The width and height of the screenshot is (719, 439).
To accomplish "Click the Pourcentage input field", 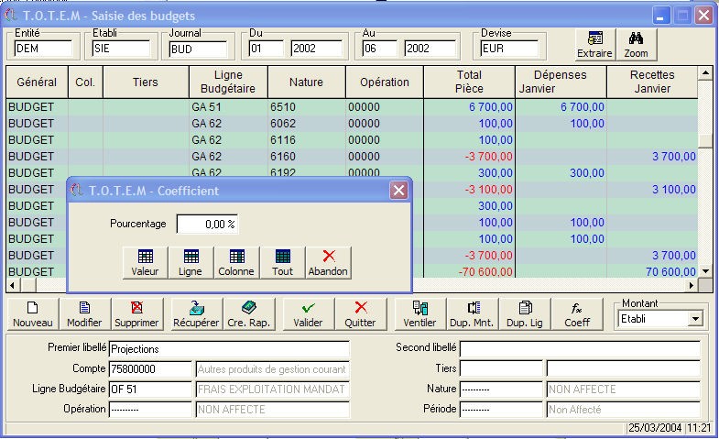I will [207, 224].
